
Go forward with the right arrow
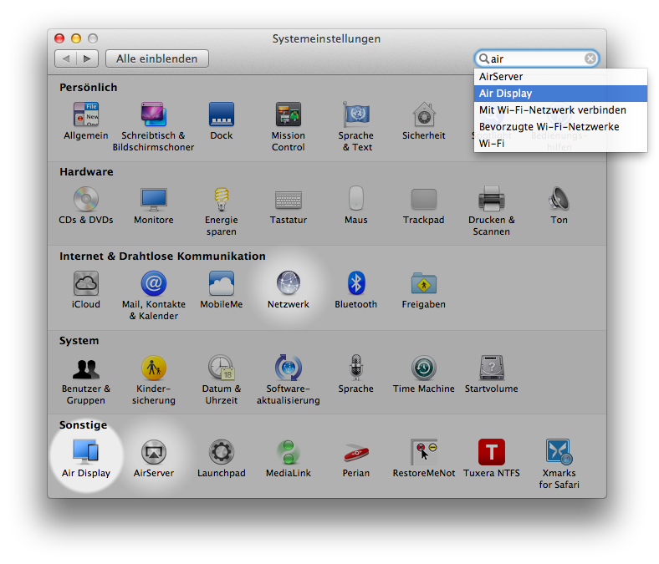click(88, 58)
